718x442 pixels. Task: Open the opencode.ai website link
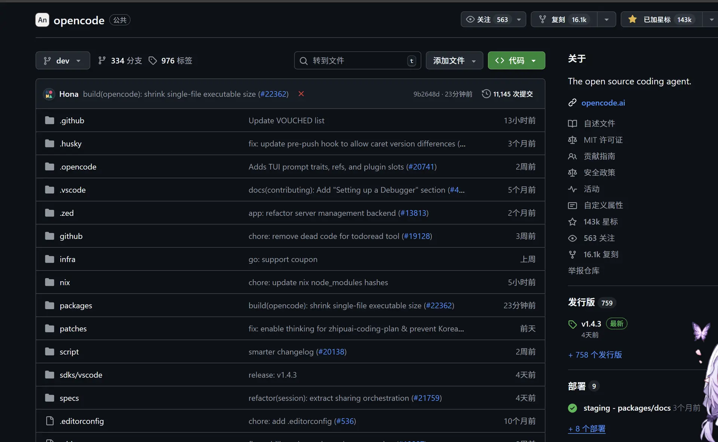tap(603, 103)
